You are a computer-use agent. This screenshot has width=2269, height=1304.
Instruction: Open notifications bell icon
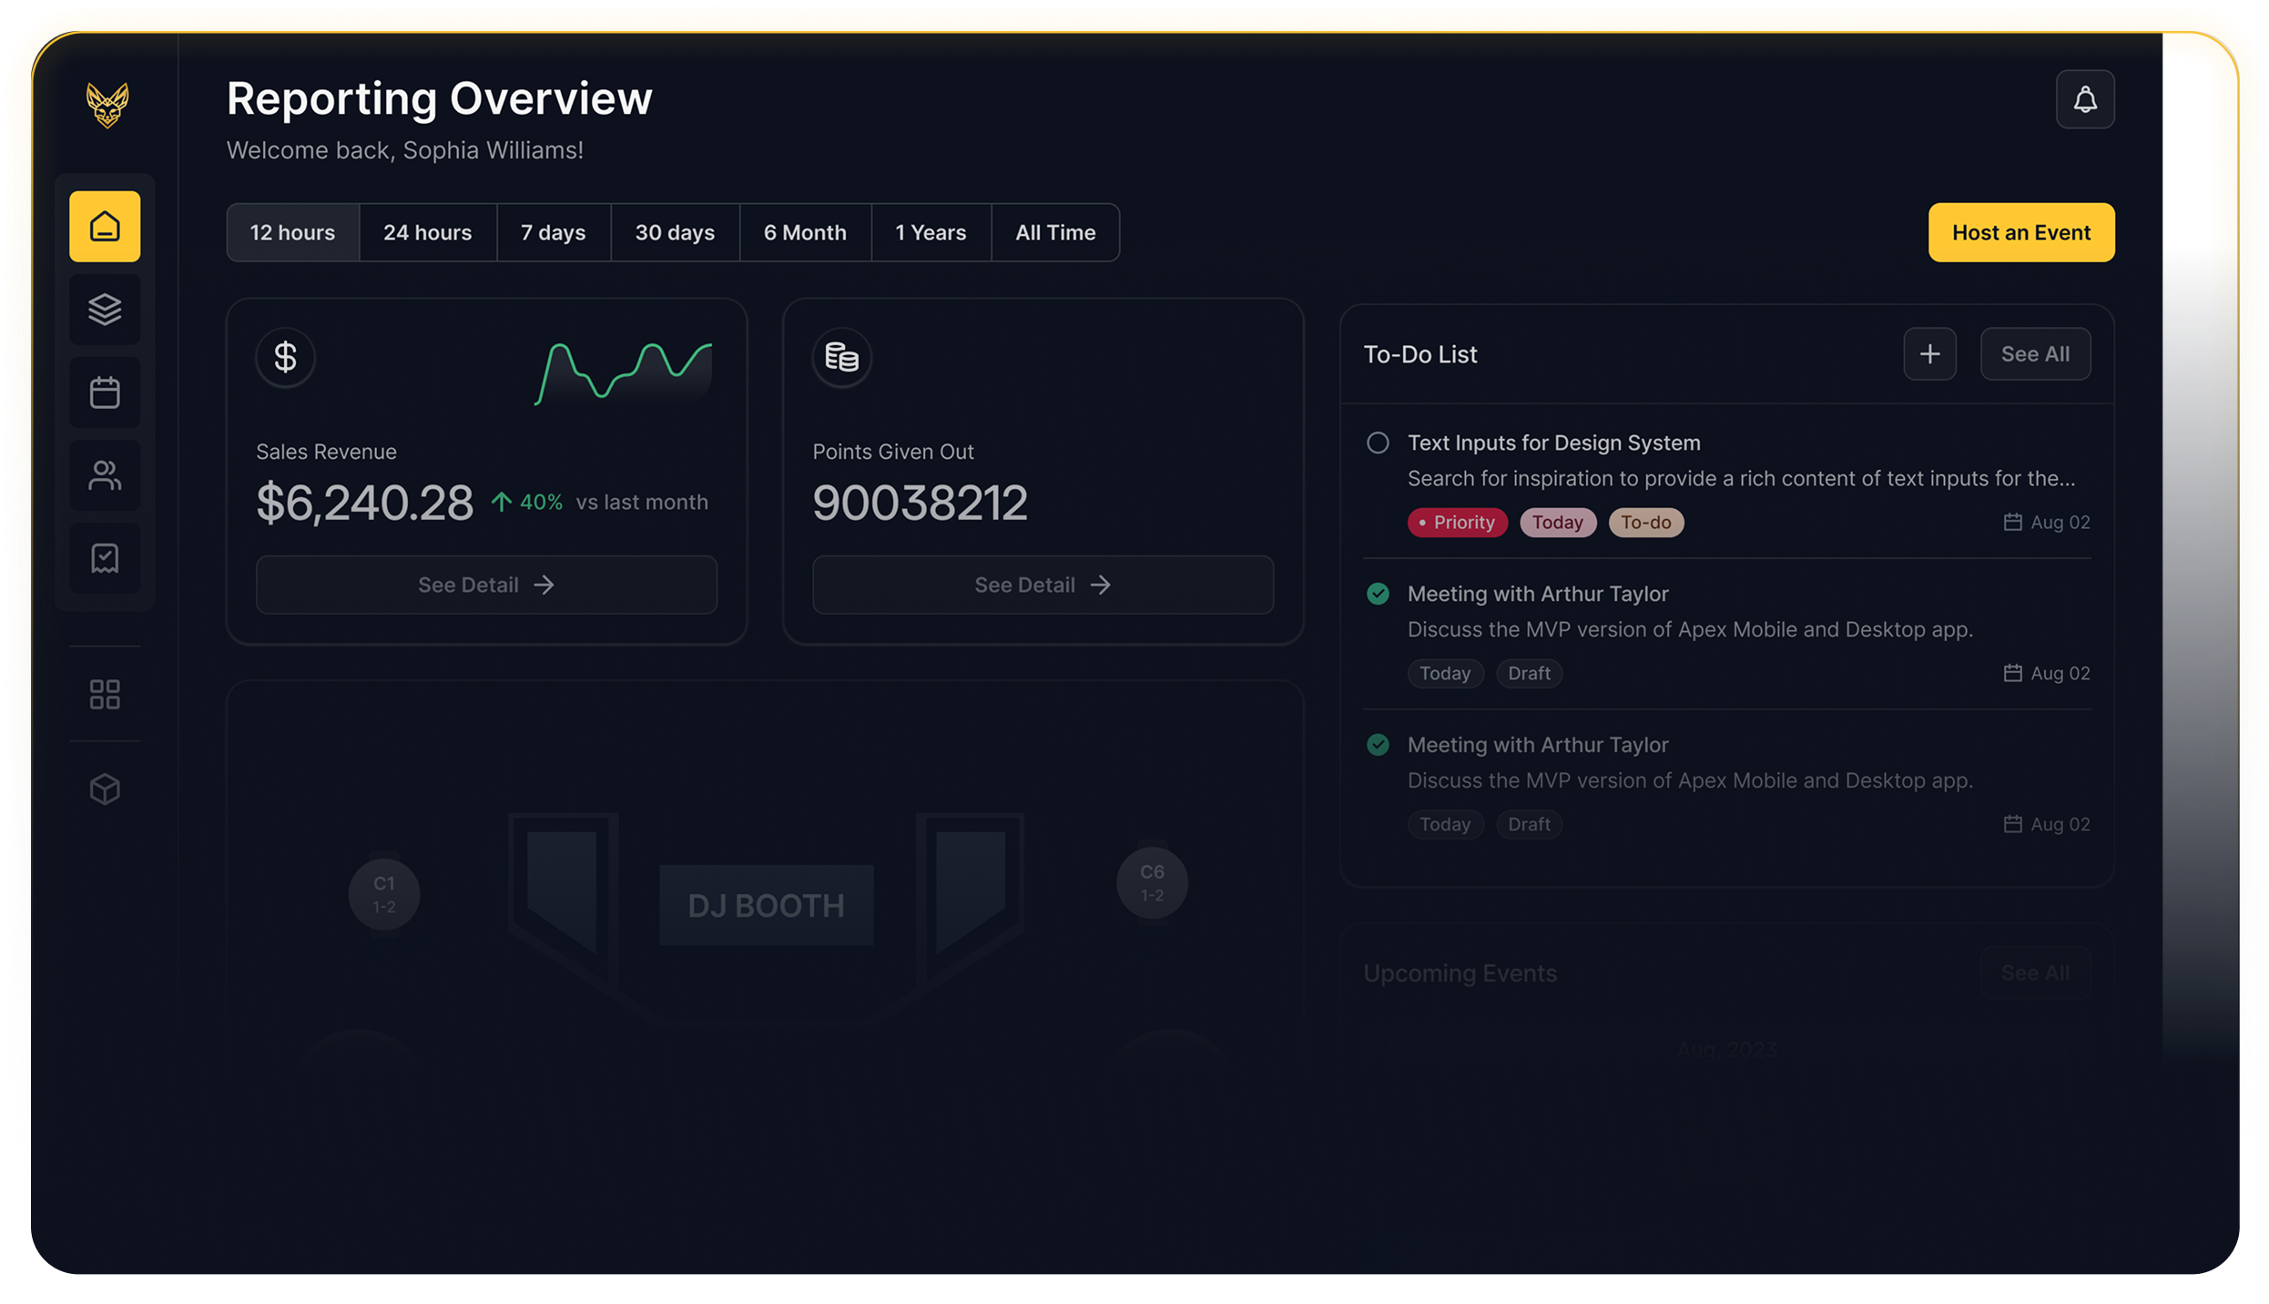(x=2085, y=99)
